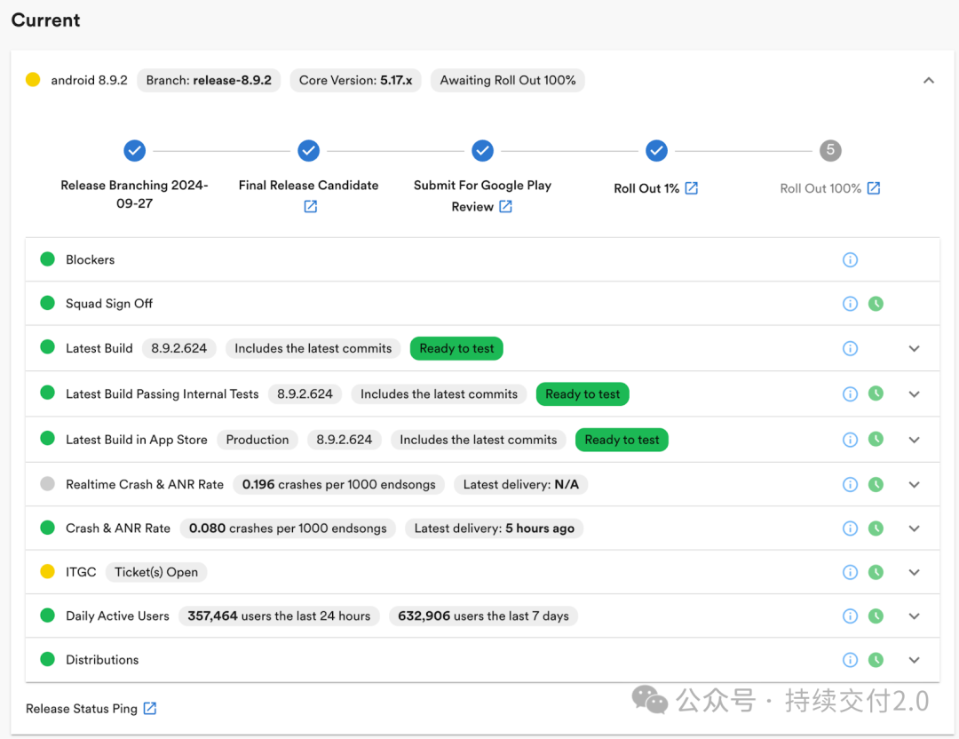Expand Realtime Crash & ANR Rate details
The height and width of the screenshot is (739, 959).
[915, 484]
